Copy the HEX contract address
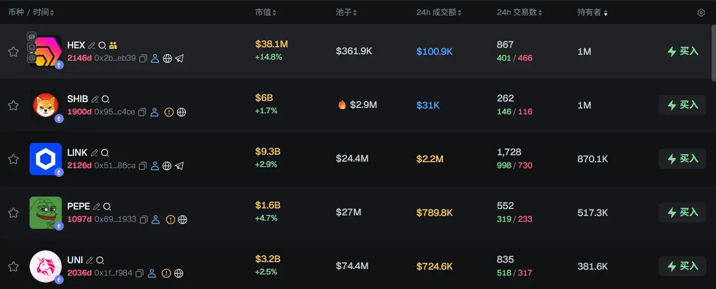Image resolution: width=716 pixels, height=289 pixels. click(x=143, y=59)
